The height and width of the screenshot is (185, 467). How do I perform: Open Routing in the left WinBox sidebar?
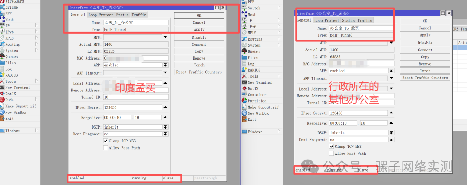point(13,44)
